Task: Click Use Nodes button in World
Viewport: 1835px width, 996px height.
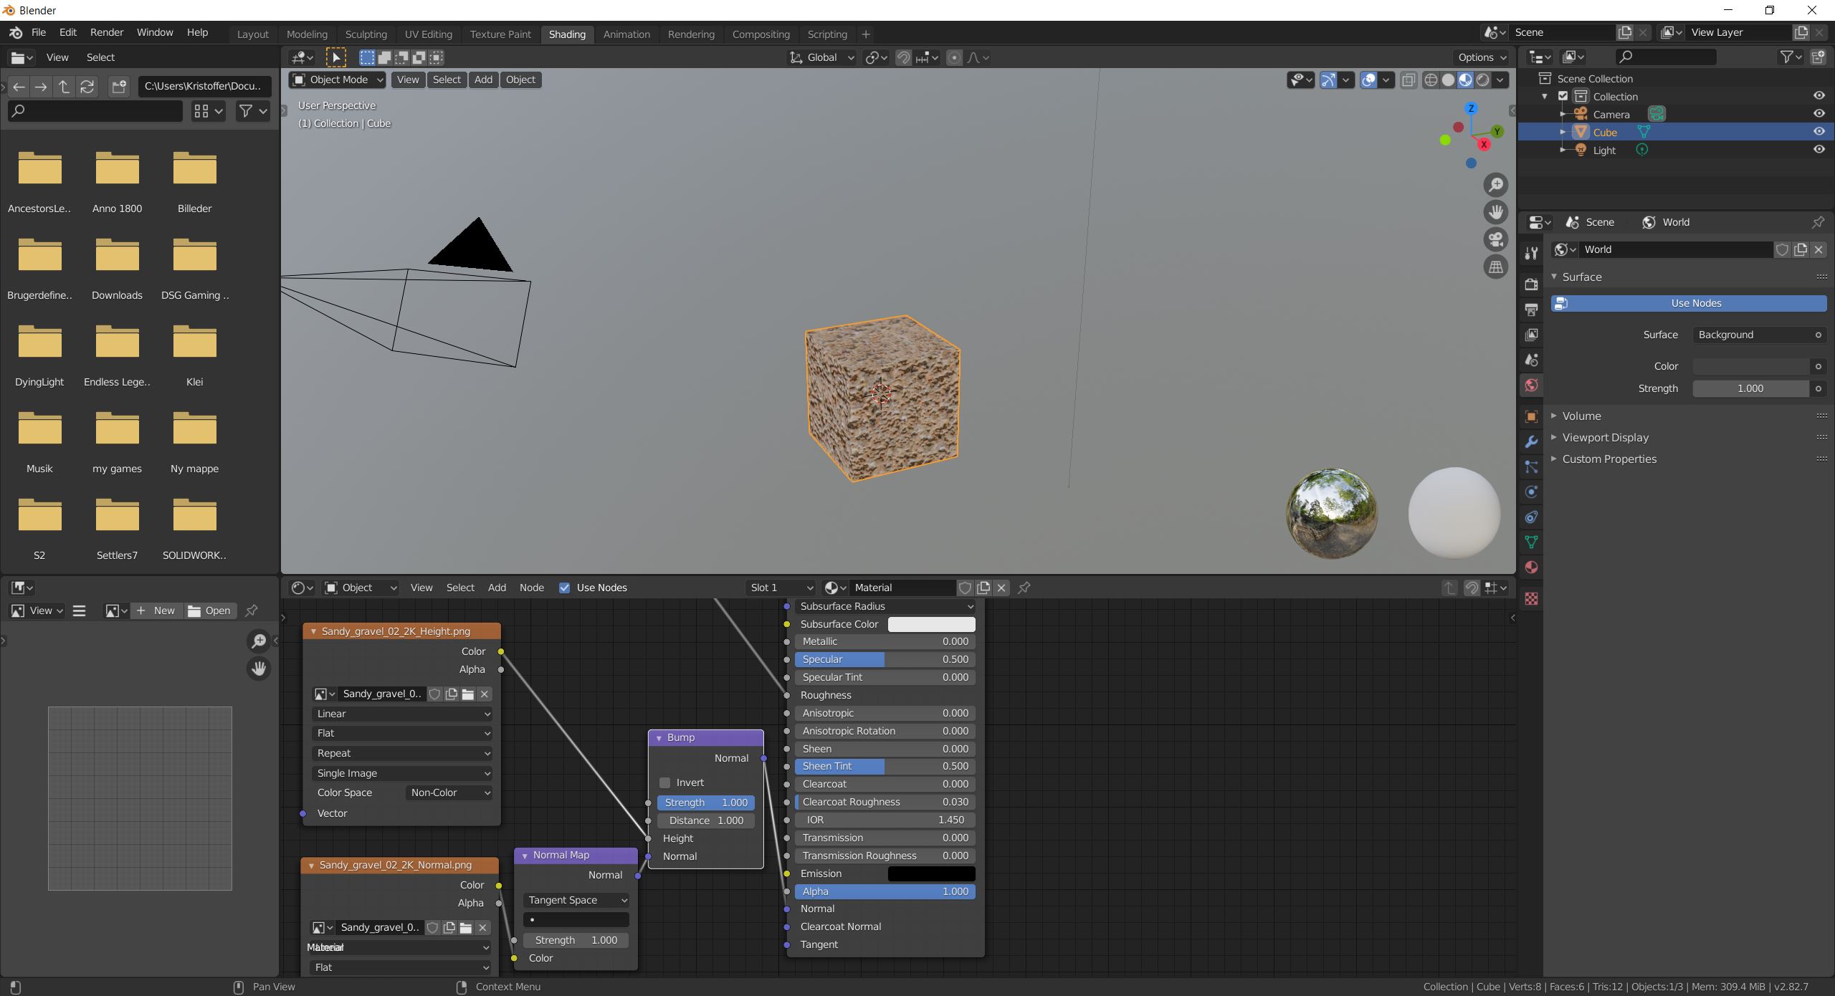Action: tap(1689, 303)
